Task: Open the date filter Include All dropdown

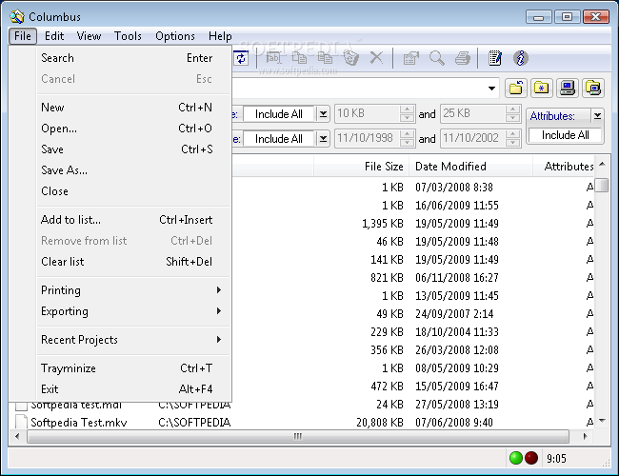Action: (324, 139)
